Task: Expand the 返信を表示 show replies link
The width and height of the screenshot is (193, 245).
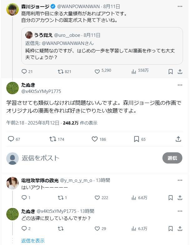Action: (x=33, y=241)
